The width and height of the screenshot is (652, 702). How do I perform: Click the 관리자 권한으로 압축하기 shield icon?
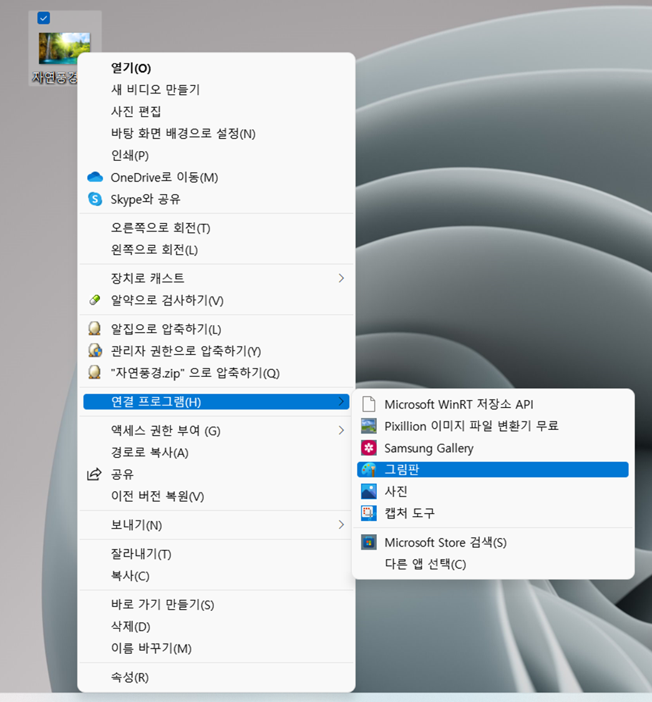click(x=94, y=350)
